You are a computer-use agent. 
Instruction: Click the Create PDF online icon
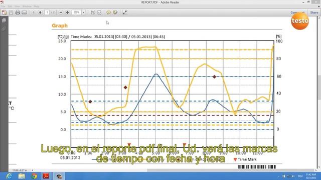5,12
